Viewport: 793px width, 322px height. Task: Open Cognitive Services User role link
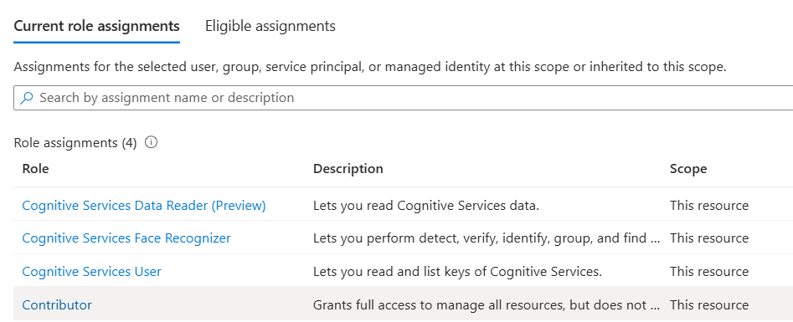point(91,272)
